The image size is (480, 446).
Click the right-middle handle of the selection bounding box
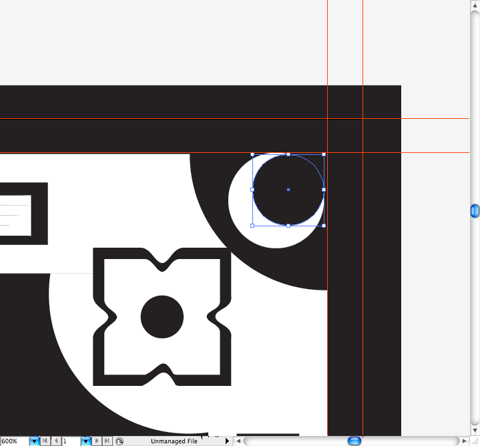coord(324,190)
